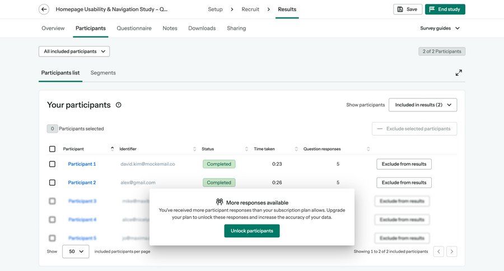504x271 pixels.
Task: Tick the select-all checkbox in table header
Action: coord(52,149)
